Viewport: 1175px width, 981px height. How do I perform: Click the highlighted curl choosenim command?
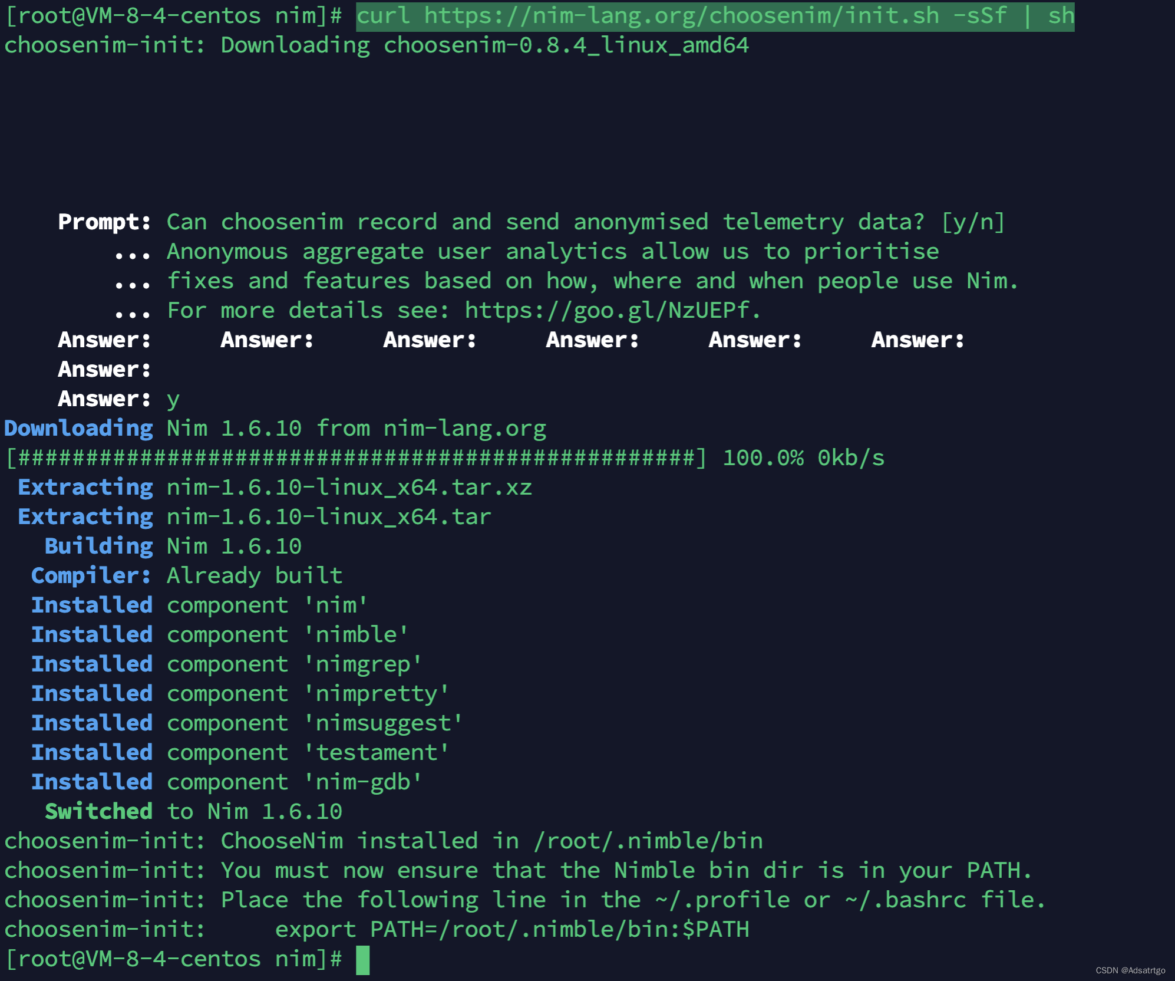coord(715,16)
